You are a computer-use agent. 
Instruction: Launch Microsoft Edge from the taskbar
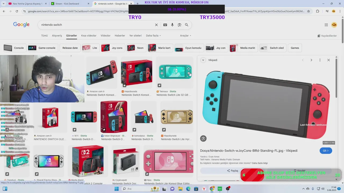click(x=188, y=189)
